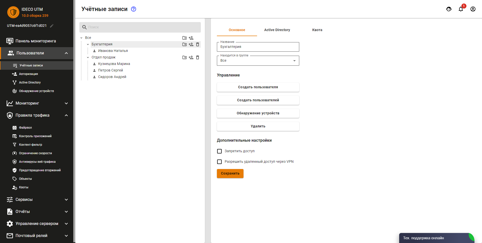This screenshot has height=243, width=482.
Task: Open the Квота tab
Action: pyautogui.click(x=317, y=30)
